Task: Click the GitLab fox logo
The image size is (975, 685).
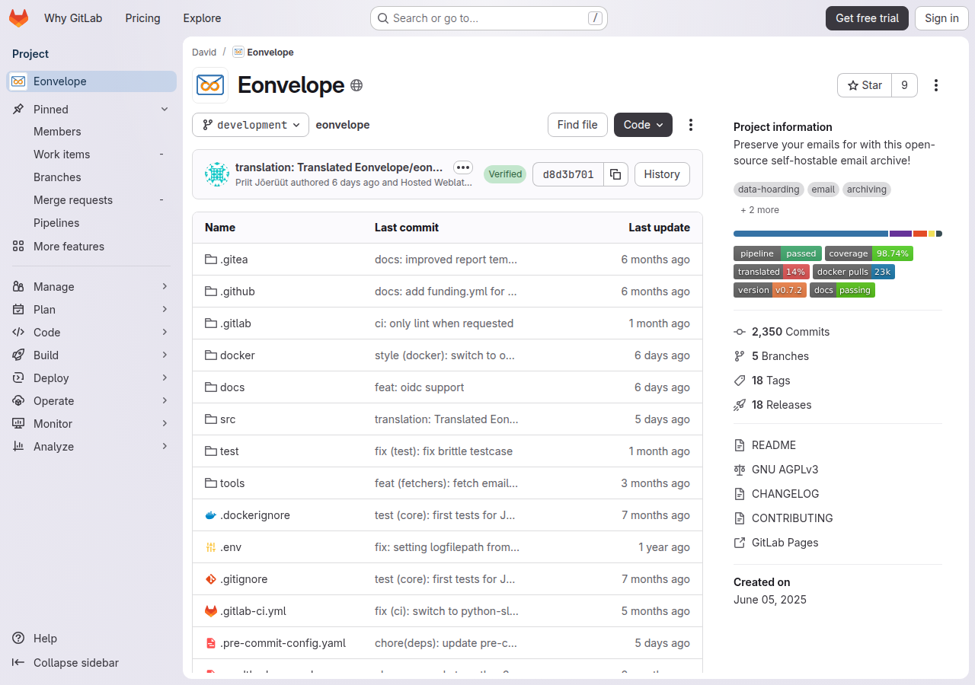Action: click(x=19, y=18)
